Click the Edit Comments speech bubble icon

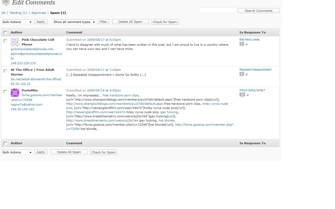point(6,3)
